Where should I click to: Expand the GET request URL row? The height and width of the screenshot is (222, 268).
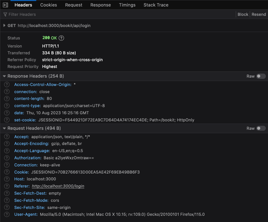pyautogui.click(x=4, y=25)
